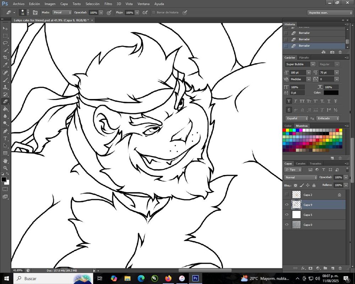This screenshot has height=284, width=355.
Task: Select the Eyedropper tool
Action: [x=5, y=65]
